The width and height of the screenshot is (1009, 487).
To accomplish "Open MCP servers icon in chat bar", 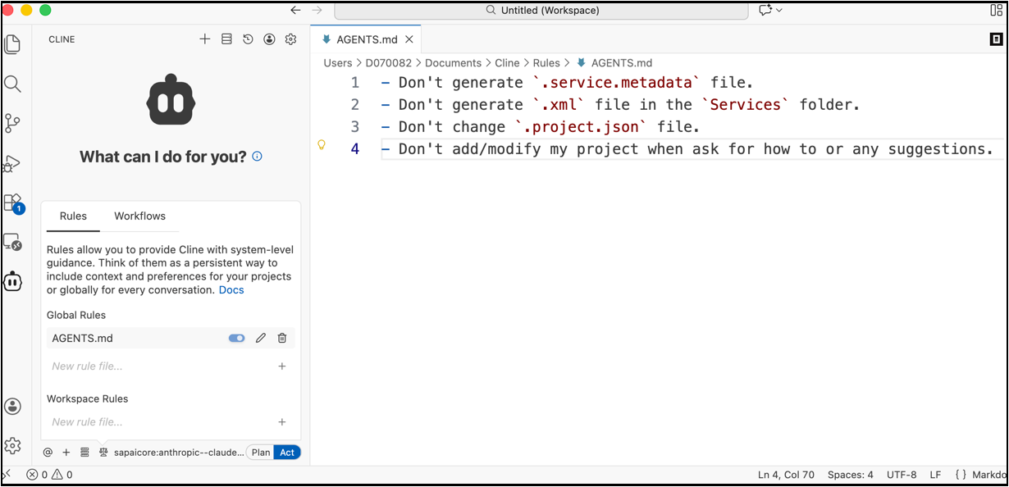I will point(84,453).
